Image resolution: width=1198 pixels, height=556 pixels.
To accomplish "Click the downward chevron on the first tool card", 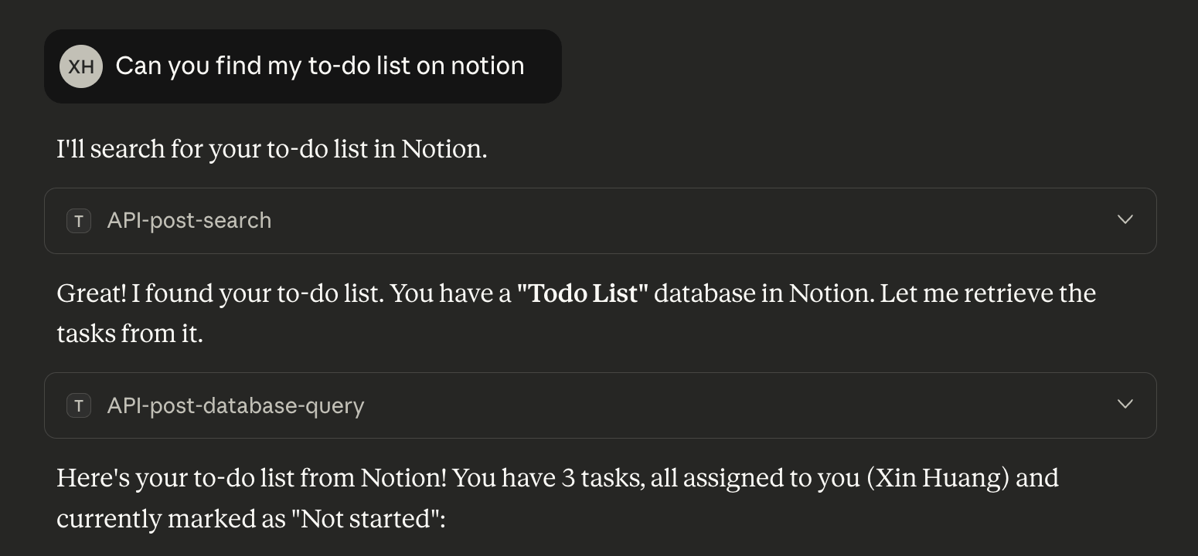I will tap(1125, 219).
